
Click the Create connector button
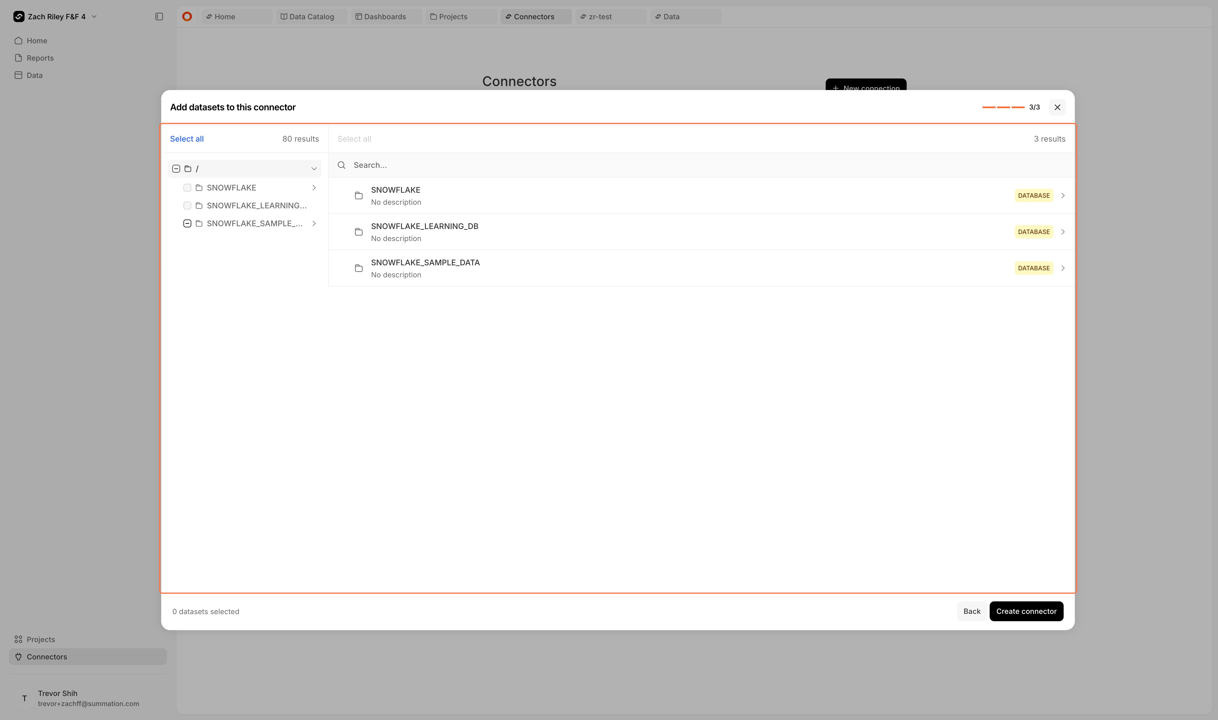1026,611
